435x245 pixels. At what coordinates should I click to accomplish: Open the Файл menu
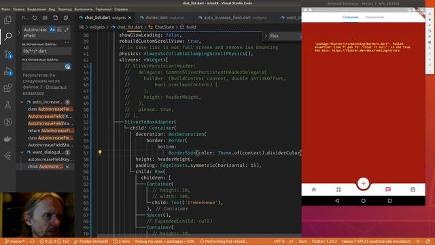[5, 9]
